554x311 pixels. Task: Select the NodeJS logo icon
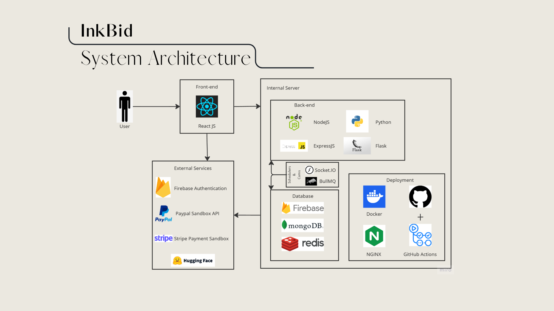pyautogui.click(x=294, y=122)
